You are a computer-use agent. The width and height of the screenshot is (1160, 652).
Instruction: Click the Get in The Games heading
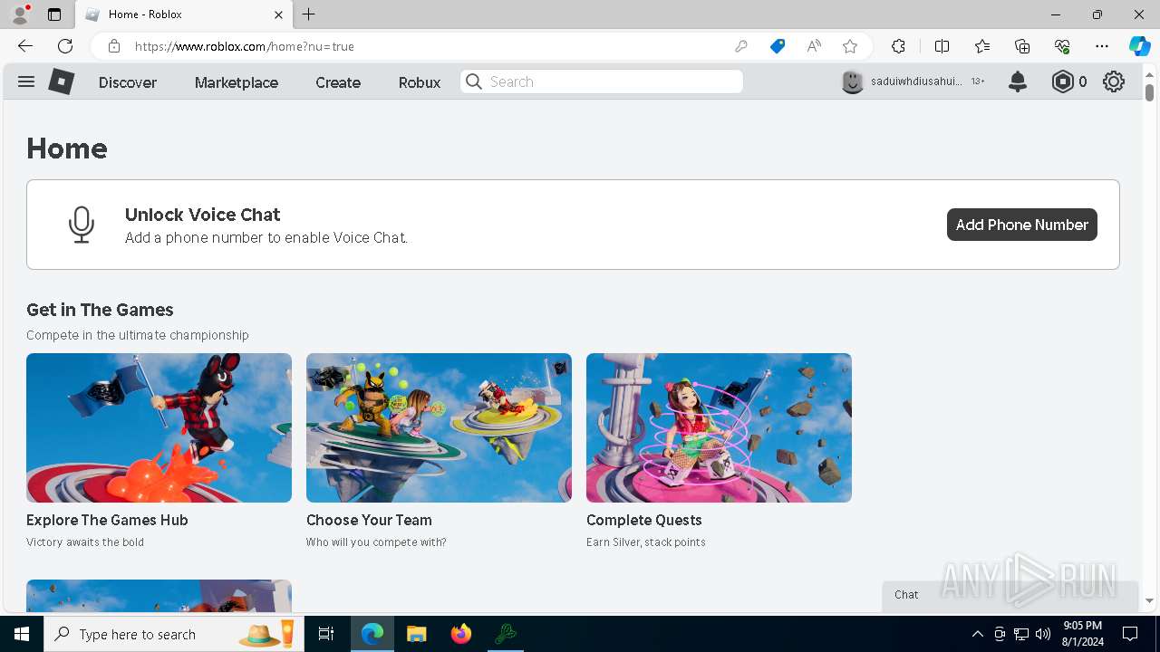click(100, 310)
